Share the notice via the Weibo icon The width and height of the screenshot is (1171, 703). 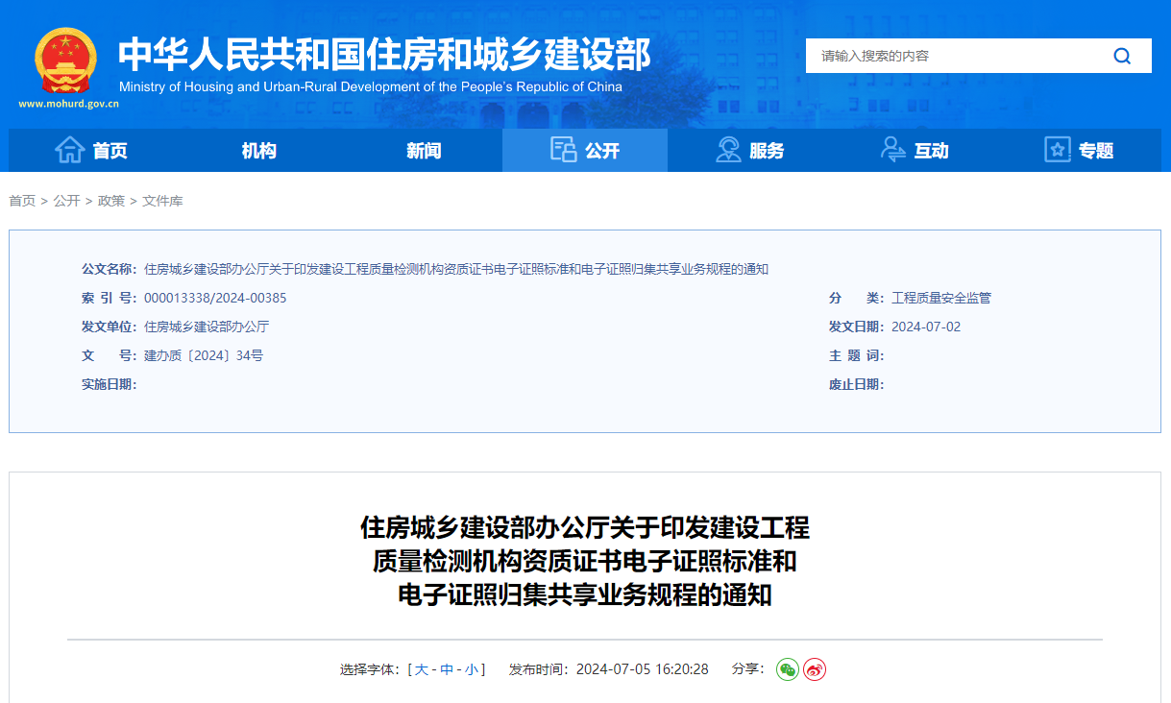pos(814,668)
